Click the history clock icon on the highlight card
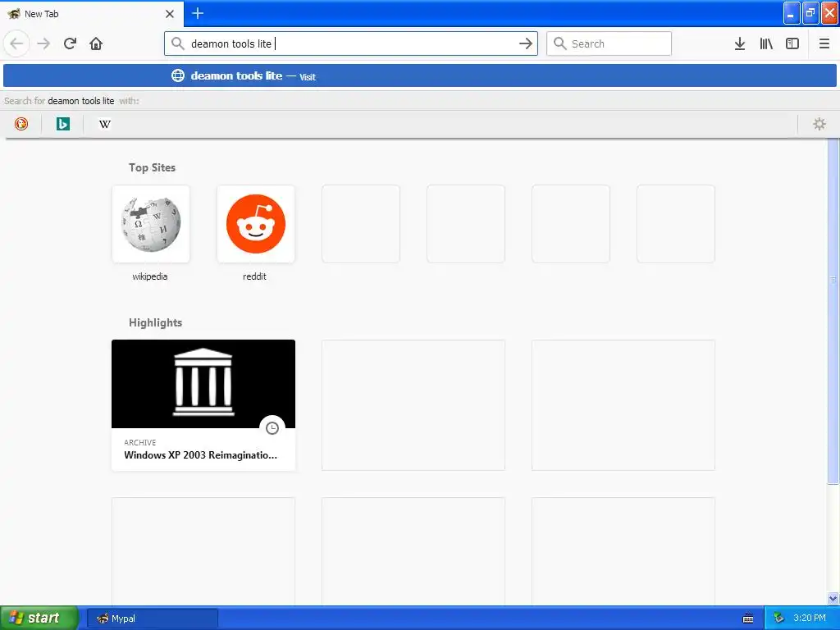 [x=272, y=428]
